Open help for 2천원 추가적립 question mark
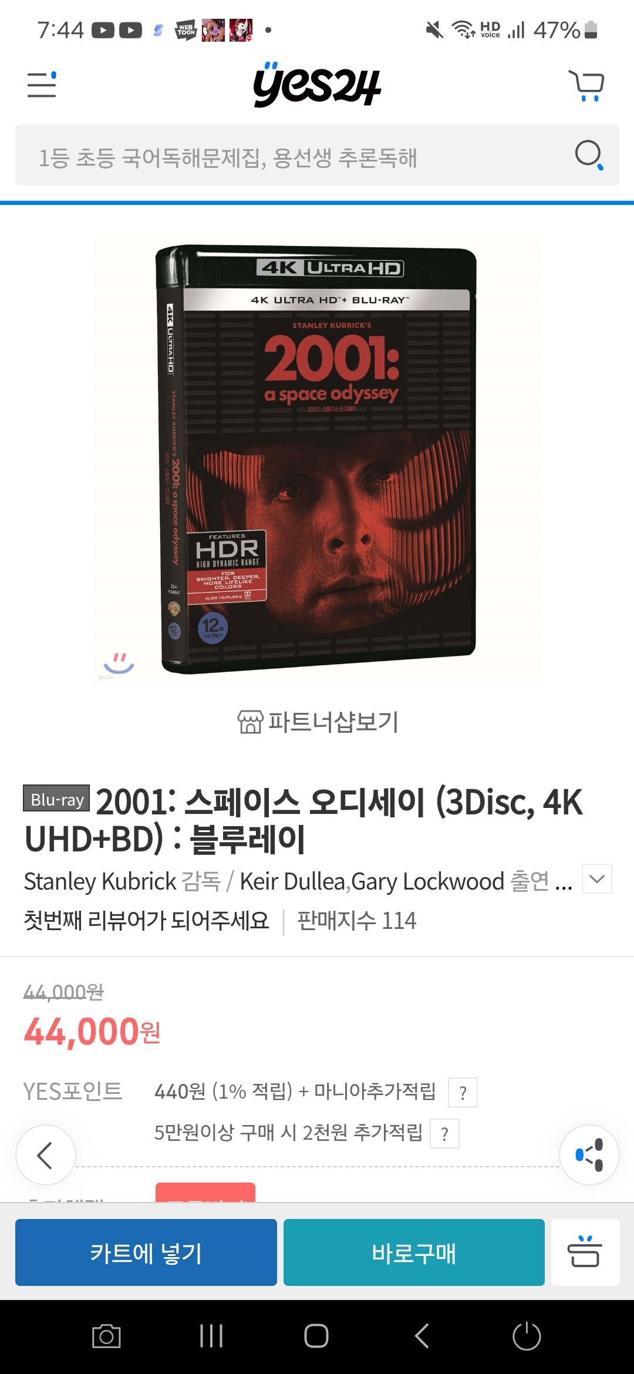634x1374 pixels. click(x=444, y=1133)
